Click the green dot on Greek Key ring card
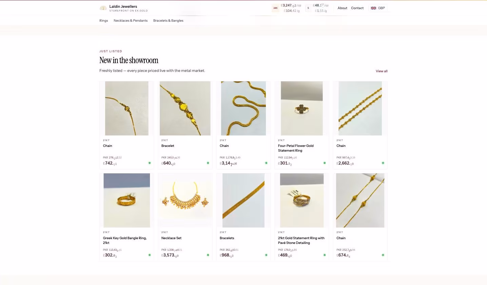 [x=150, y=255]
